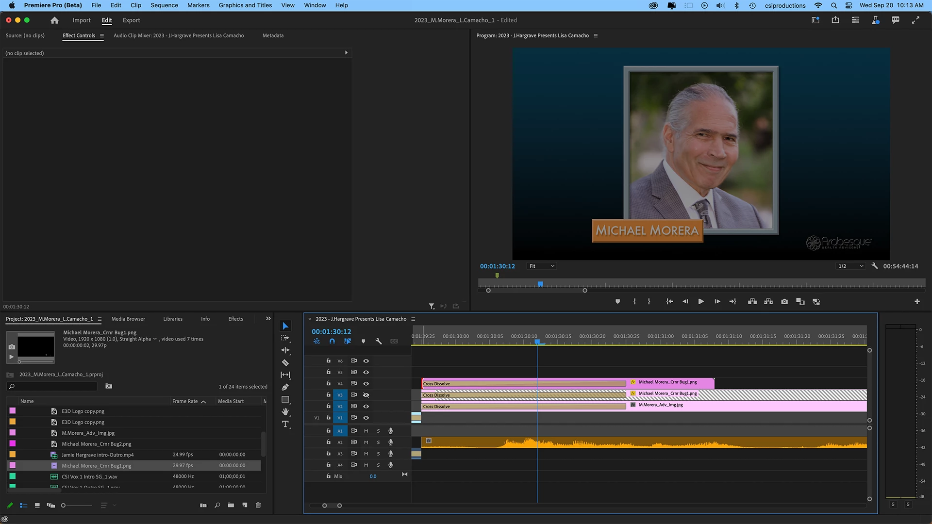The width and height of the screenshot is (932, 524).
Task: Switch to the Media Browser tab
Action: pyautogui.click(x=128, y=319)
